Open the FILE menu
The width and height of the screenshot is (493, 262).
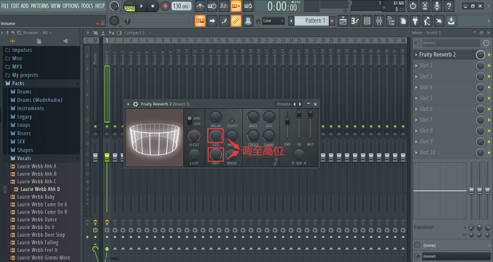(x=5, y=6)
